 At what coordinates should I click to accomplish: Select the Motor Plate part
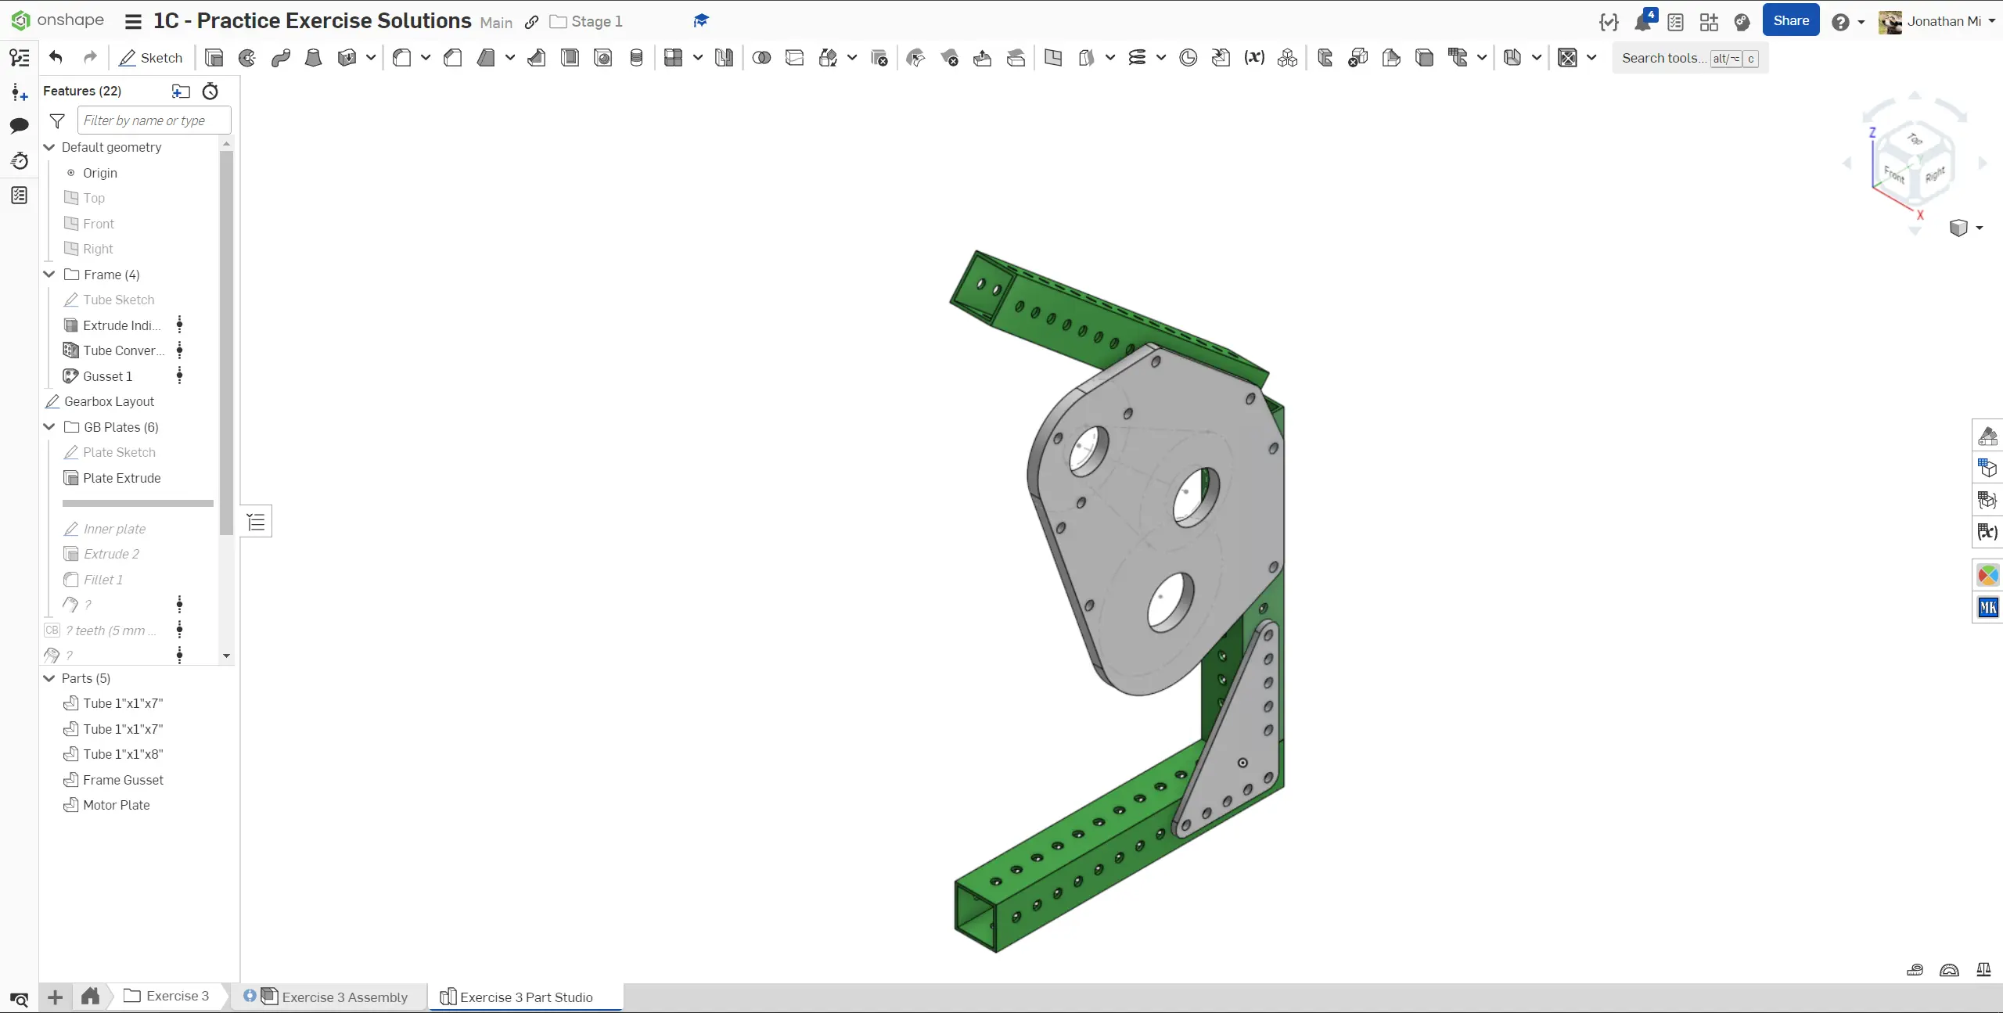coord(116,805)
